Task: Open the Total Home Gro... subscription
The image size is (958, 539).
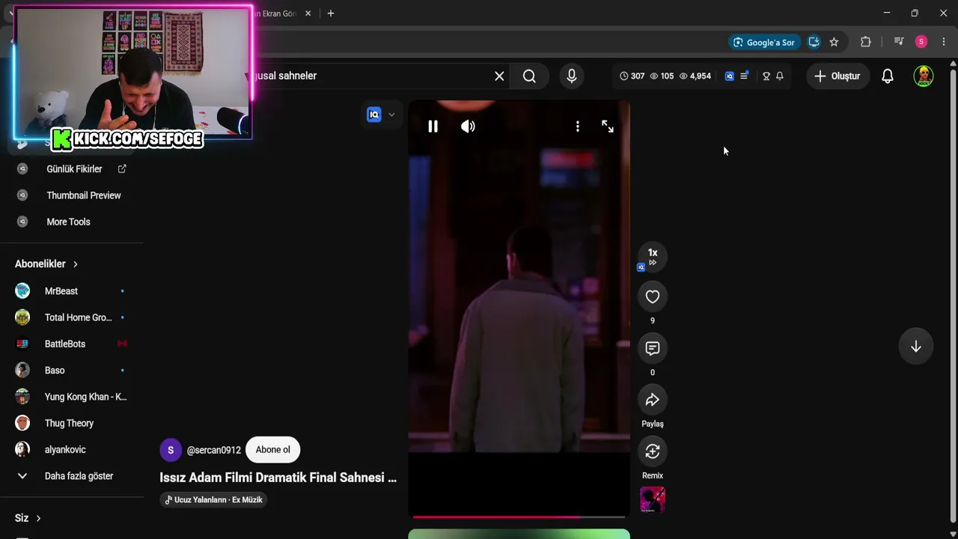Action: point(72,317)
